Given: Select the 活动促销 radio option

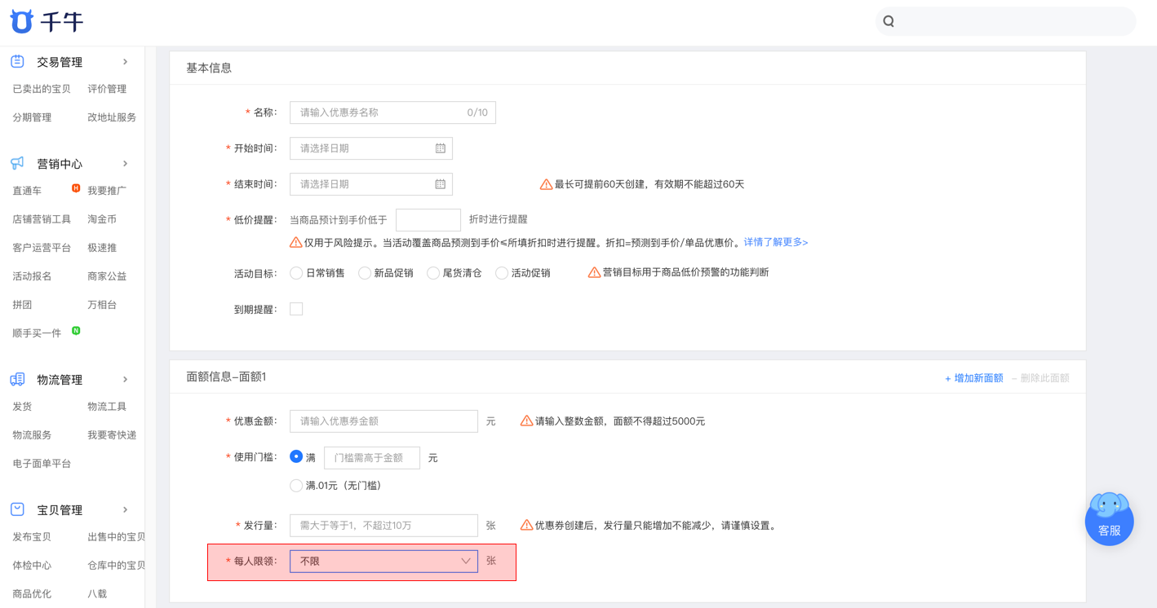Looking at the screenshot, I should pyautogui.click(x=502, y=273).
